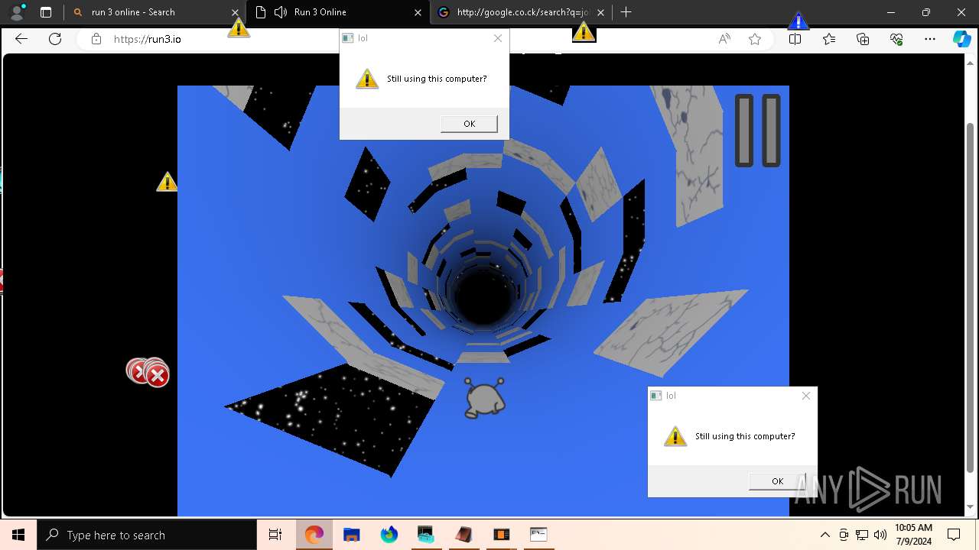The width and height of the screenshot is (979, 550).
Task: Open File Explorer from taskbar
Action: tap(352, 535)
